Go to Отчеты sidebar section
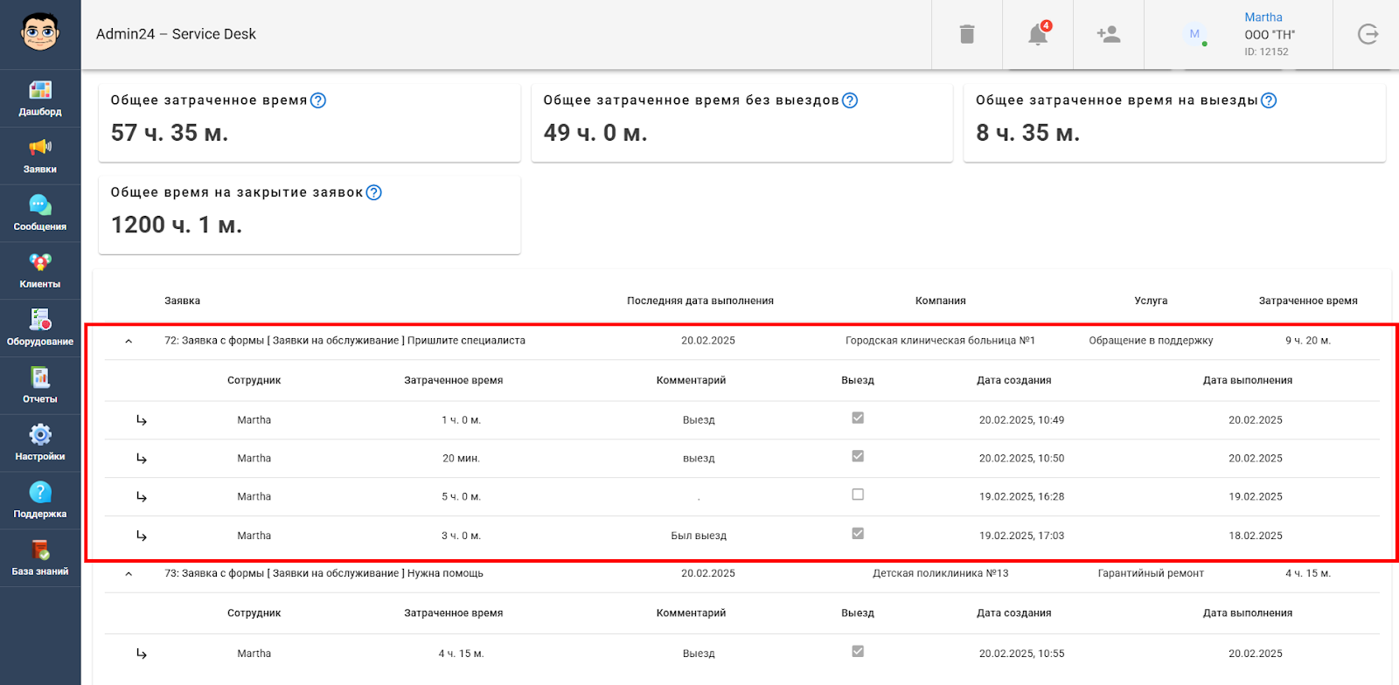 tap(40, 385)
